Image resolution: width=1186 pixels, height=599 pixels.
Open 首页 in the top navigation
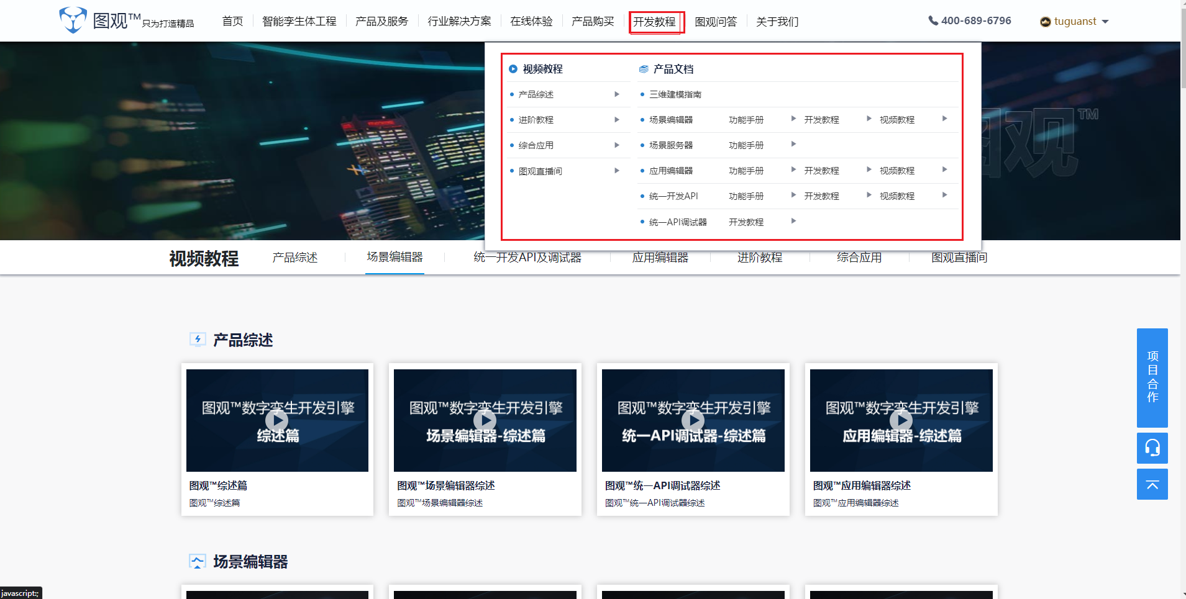click(233, 21)
